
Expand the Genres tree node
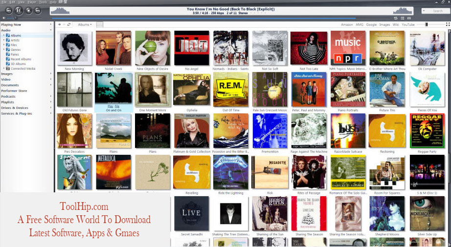pos(4,50)
